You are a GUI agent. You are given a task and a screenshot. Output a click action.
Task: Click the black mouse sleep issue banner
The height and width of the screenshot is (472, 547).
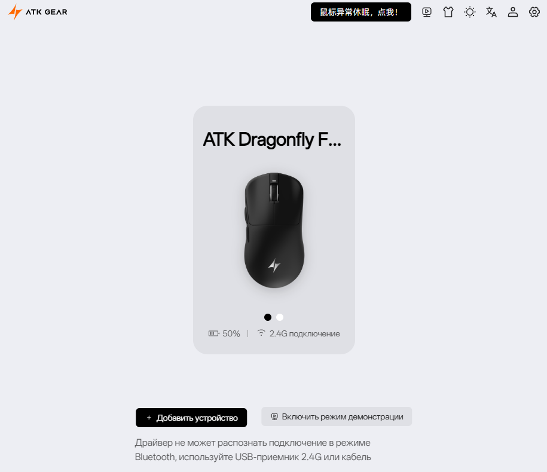(360, 12)
